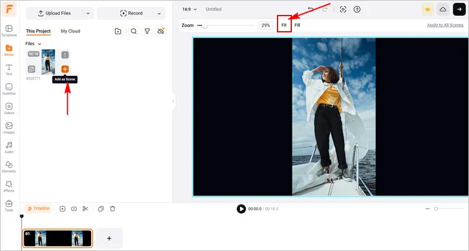Open the Tools panel
469x251 pixels.
click(x=9, y=206)
